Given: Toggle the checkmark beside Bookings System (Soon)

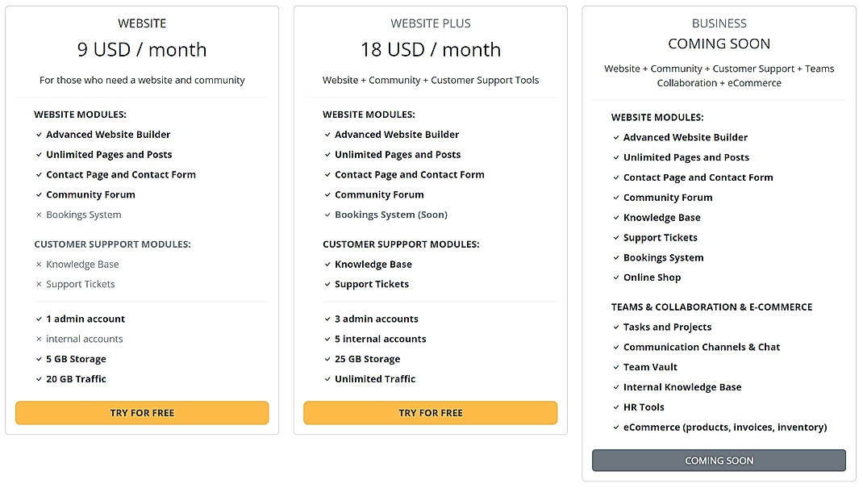Looking at the screenshot, I should tap(327, 215).
